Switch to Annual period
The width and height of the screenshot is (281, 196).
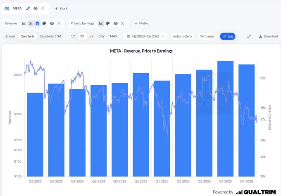(x=10, y=36)
